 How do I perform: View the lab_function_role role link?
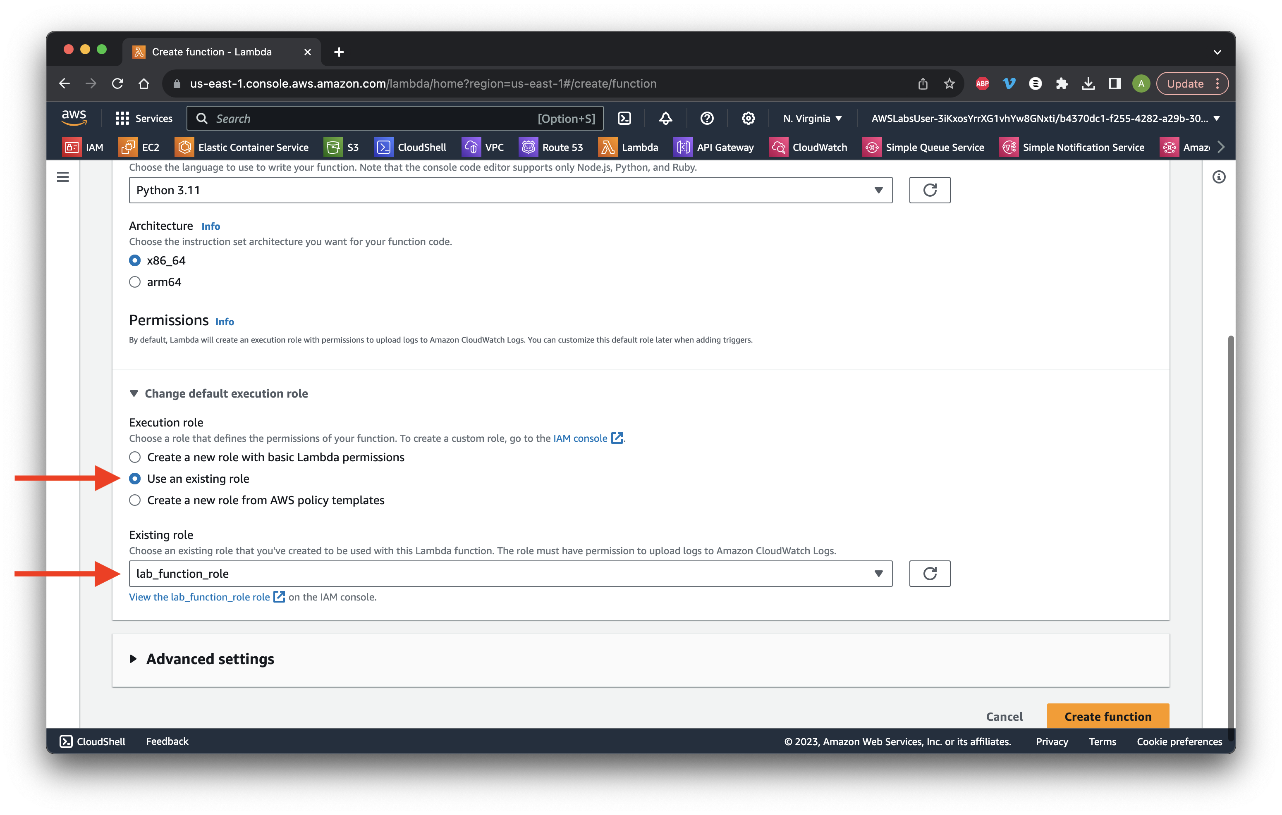click(207, 597)
